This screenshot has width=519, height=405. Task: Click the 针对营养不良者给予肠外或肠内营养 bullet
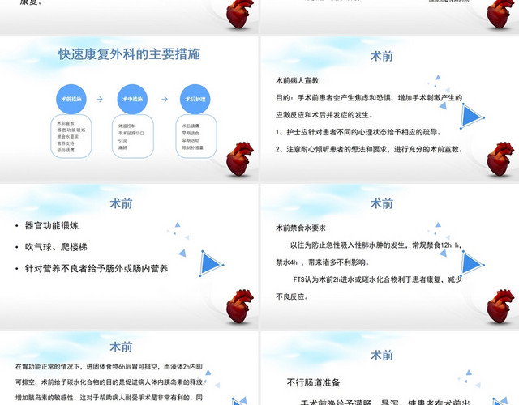(x=97, y=268)
